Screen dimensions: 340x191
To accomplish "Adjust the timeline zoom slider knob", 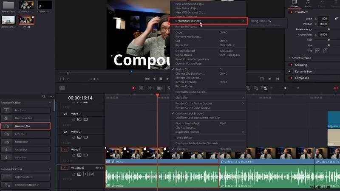I will pyautogui.click(x=285, y=88).
